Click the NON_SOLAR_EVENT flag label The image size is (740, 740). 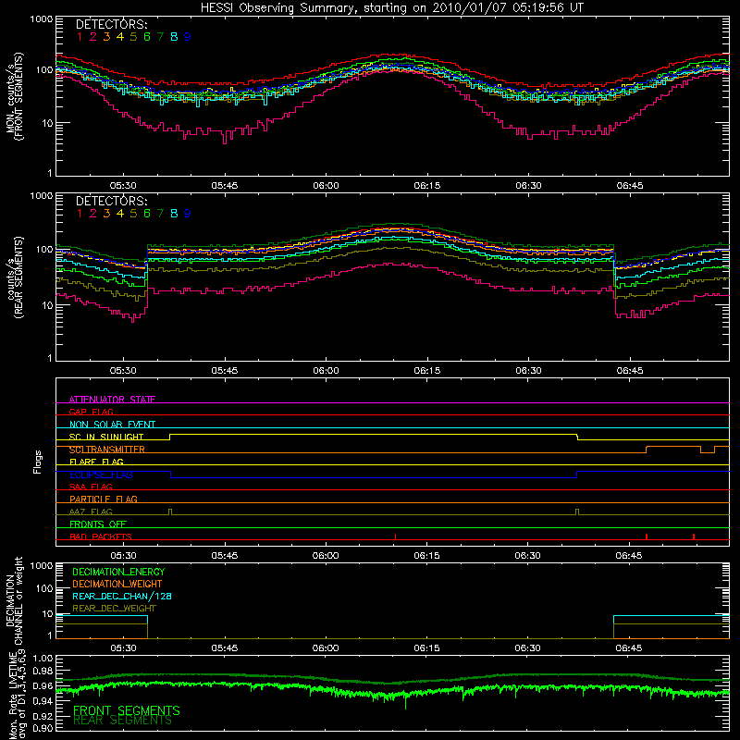(x=112, y=425)
